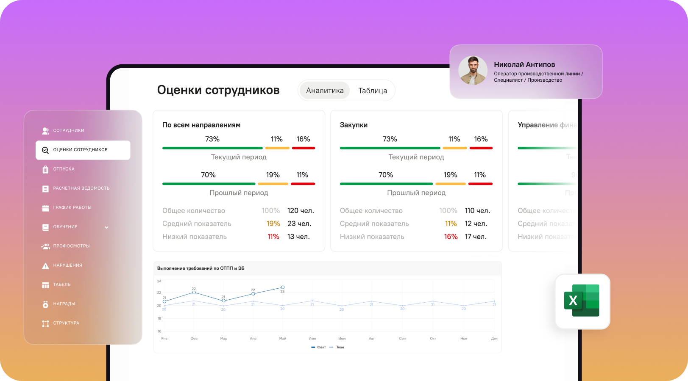Switch to the Таблица tab

[x=373, y=91]
